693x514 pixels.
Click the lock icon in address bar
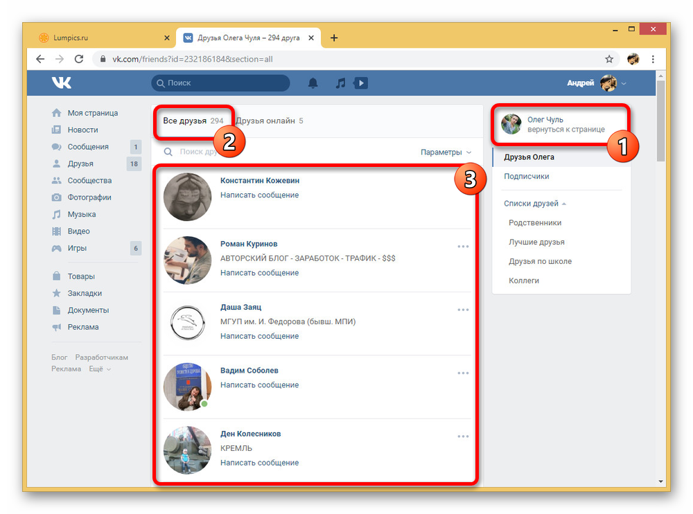[x=103, y=59]
